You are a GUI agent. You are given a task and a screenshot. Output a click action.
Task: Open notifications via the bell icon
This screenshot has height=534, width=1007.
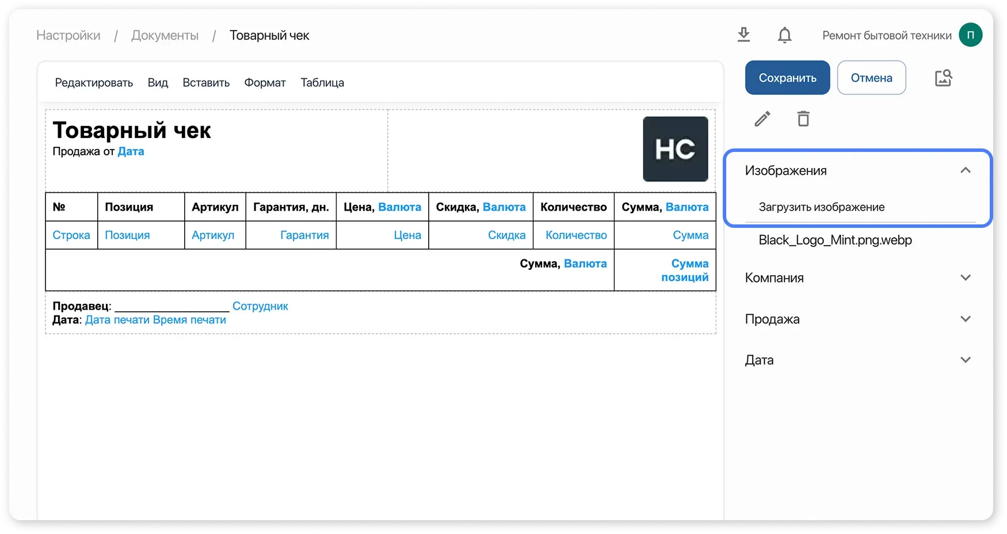(x=784, y=35)
